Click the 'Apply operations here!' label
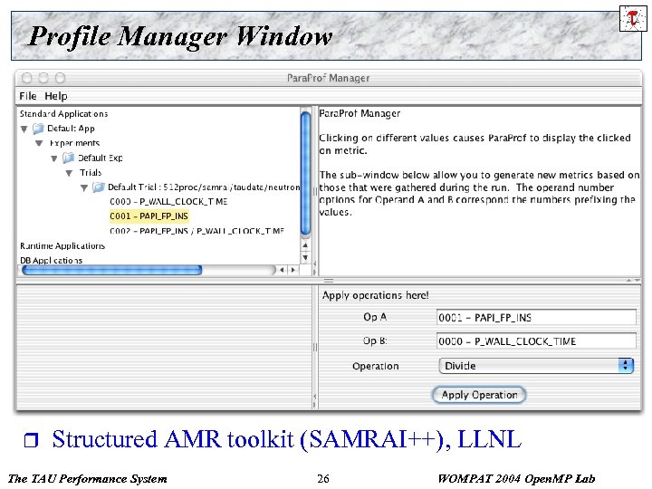The image size is (652, 489). 375,295
